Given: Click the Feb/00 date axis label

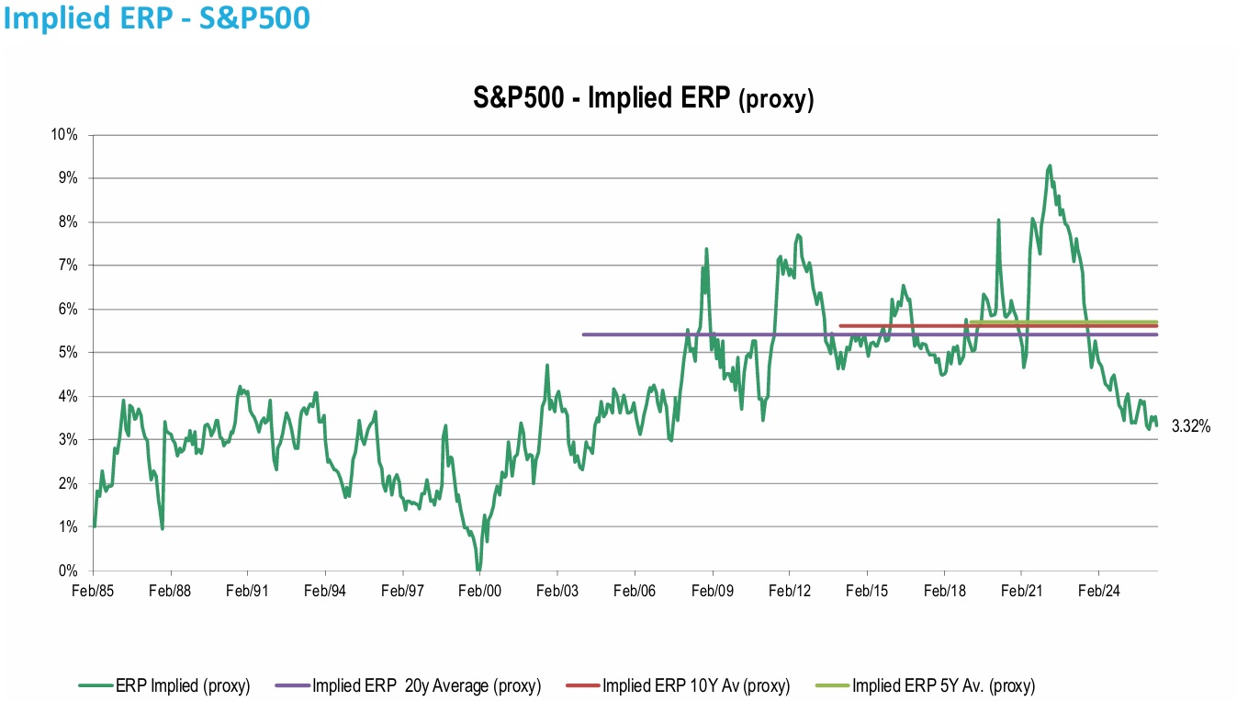Looking at the screenshot, I should (x=480, y=592).
